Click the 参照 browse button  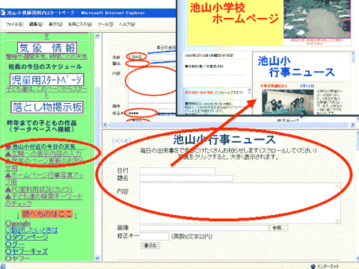click(279, 228)
